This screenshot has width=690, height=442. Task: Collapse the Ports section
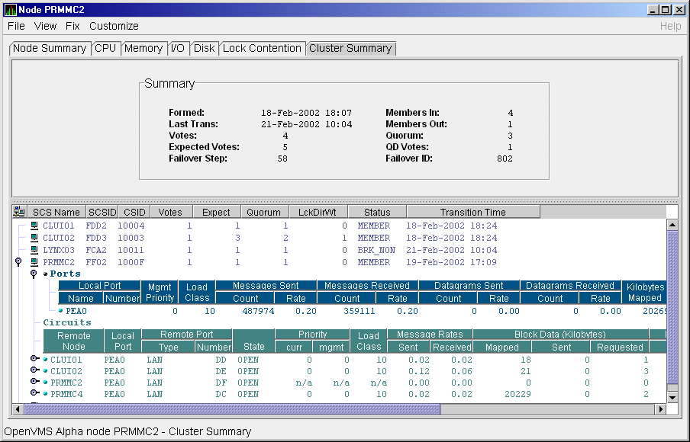34,274
